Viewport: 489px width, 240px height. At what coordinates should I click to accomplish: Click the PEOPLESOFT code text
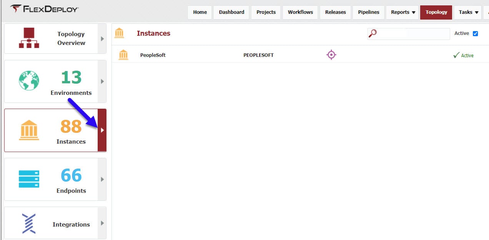[x=258, y=55]
